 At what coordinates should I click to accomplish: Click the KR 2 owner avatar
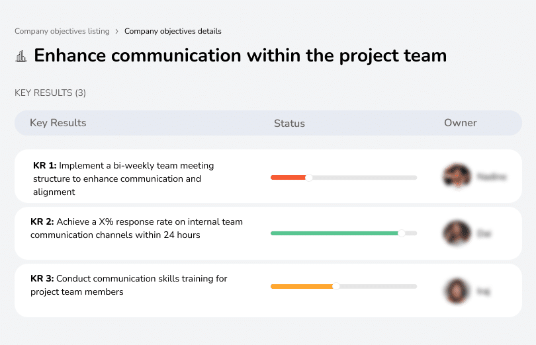click(x=457, y=233)
